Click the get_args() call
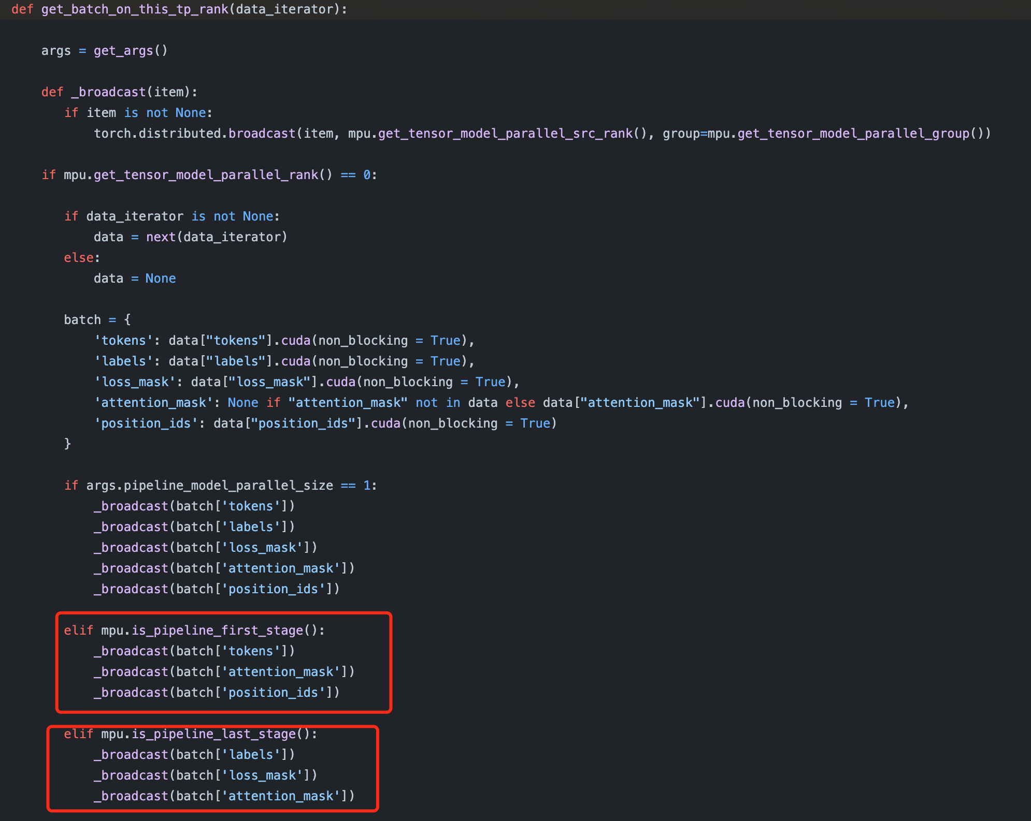Viewport: 1031px width, 821px height. (x=131, y=51)
